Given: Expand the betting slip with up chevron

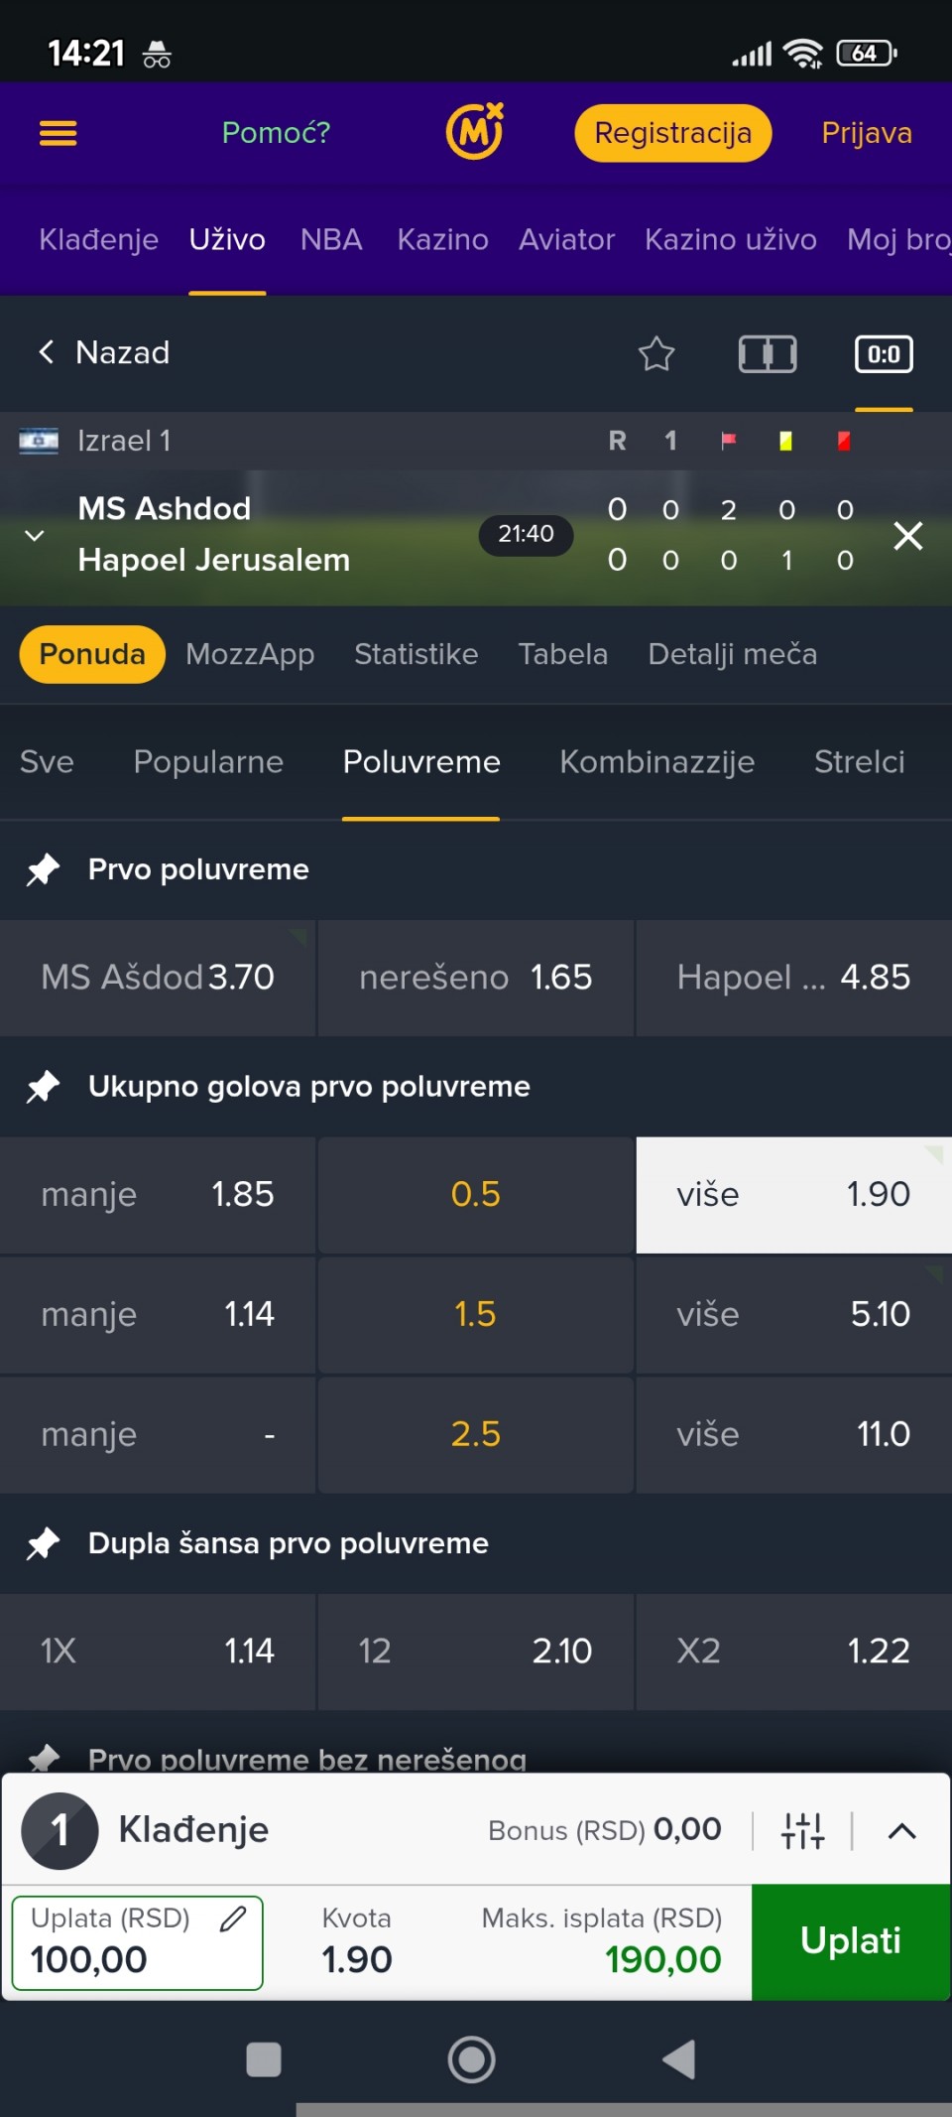Looking at the screenshot, I should point(901,1830).
